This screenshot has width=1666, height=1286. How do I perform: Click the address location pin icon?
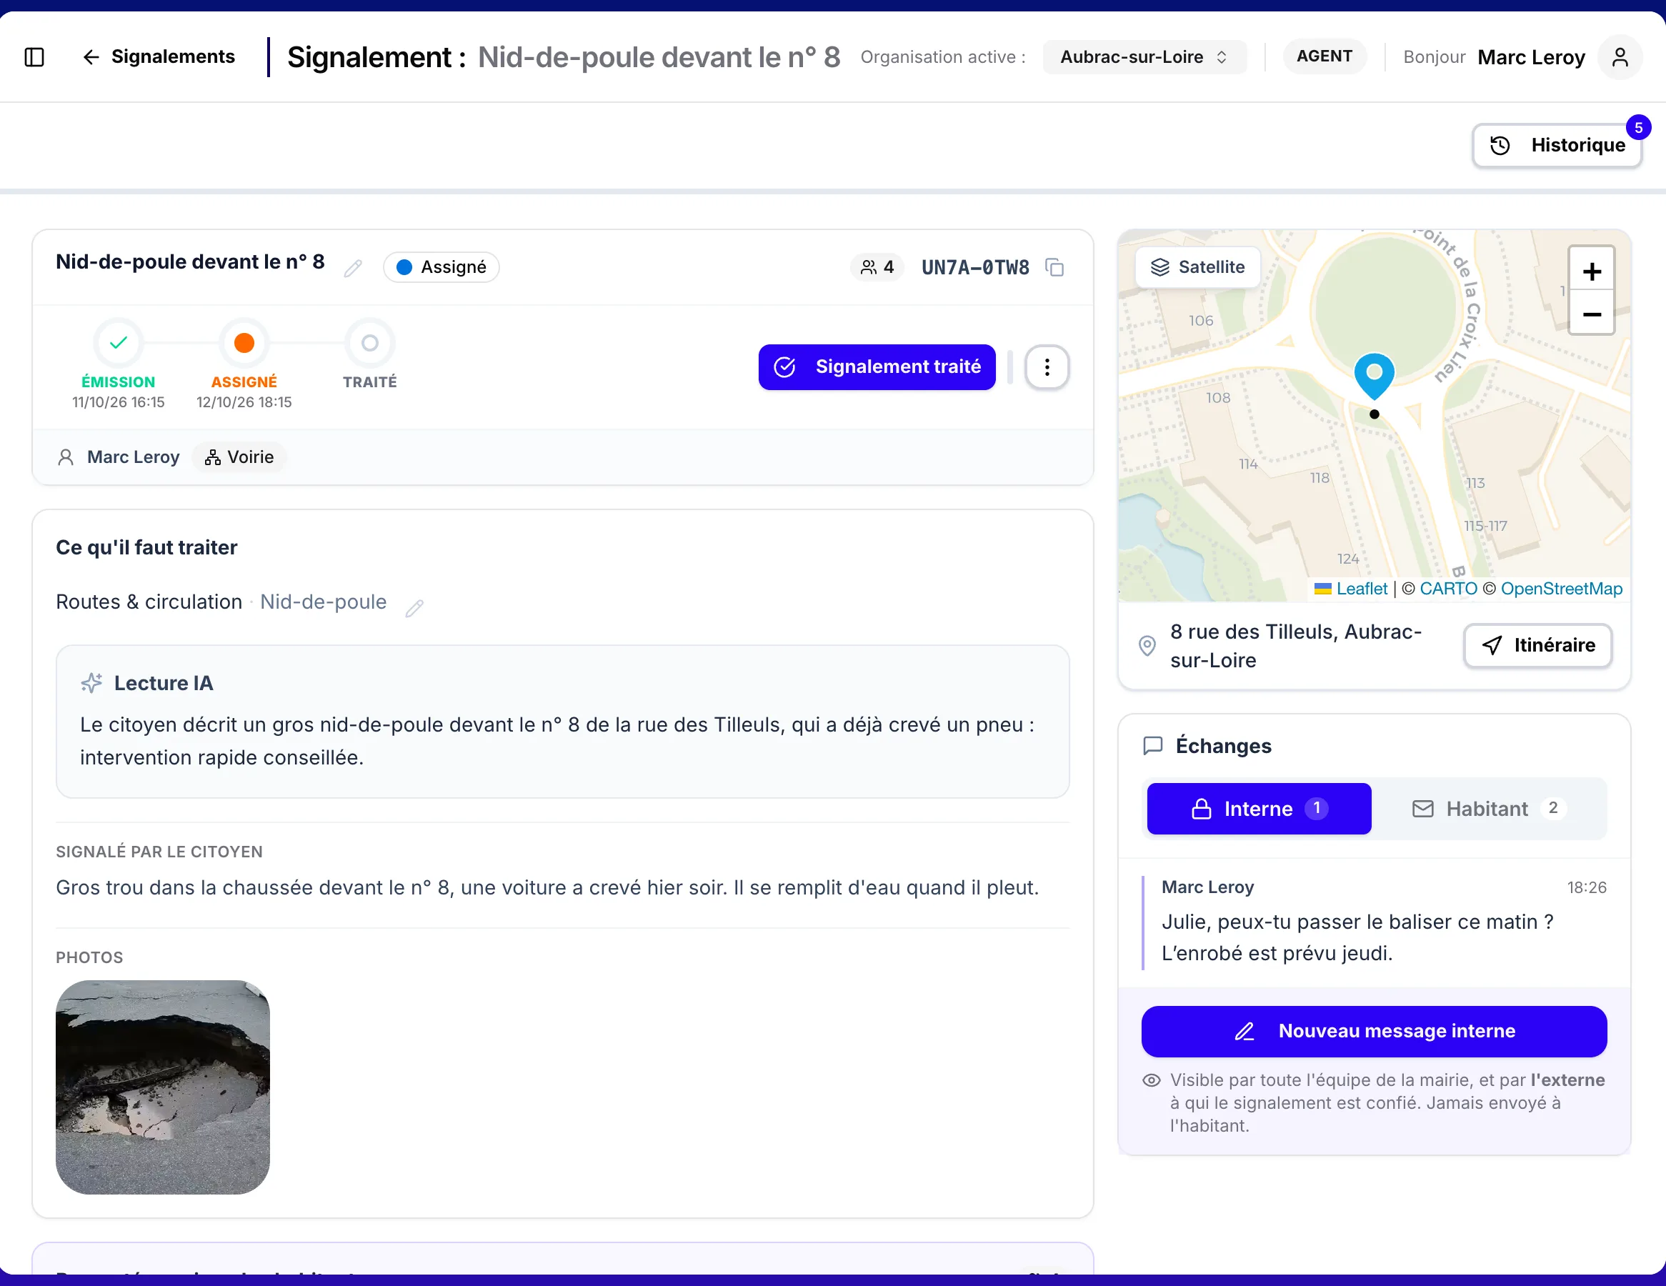1147,646
